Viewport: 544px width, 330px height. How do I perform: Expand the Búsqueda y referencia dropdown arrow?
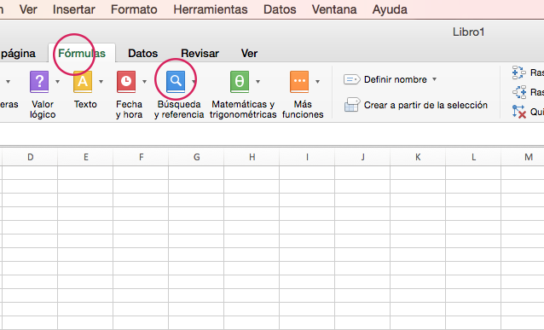pyautogui.click(x=194, y=82)
